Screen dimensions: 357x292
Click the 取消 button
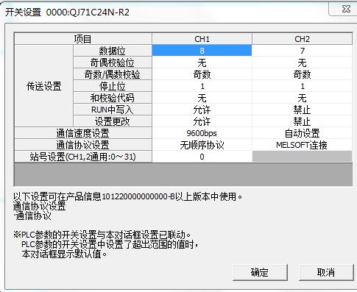(326, 272)
